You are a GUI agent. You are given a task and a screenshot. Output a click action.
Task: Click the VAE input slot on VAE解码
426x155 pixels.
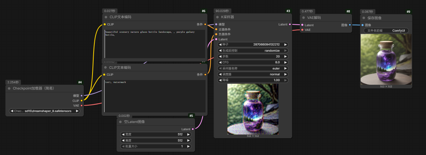pos(302,30)
